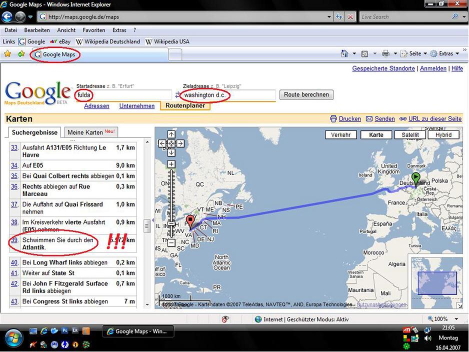Click the Route berechnen button
469x352 pixels.
(x=306, y=94)
